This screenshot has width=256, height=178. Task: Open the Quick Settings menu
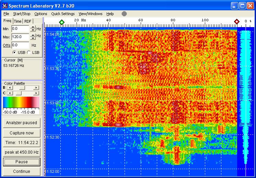pos(63,14)
